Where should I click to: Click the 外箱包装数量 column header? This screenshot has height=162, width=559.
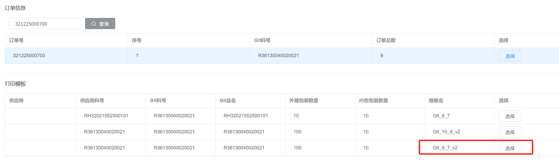[x=304, y=101]
